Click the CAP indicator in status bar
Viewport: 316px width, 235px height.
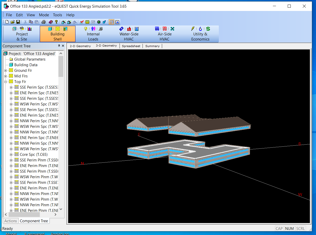tap(279, 229)
